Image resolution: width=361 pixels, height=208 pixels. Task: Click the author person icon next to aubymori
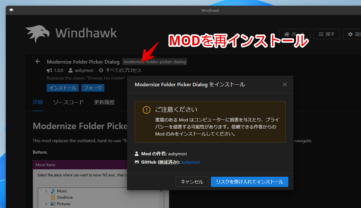(71, 70)
